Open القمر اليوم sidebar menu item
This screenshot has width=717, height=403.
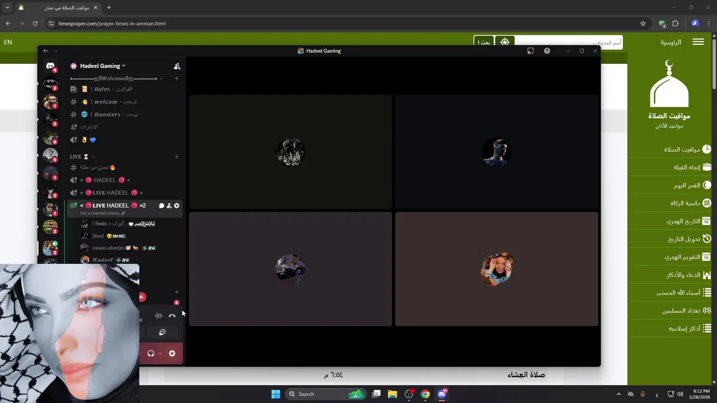click(671, 185)
